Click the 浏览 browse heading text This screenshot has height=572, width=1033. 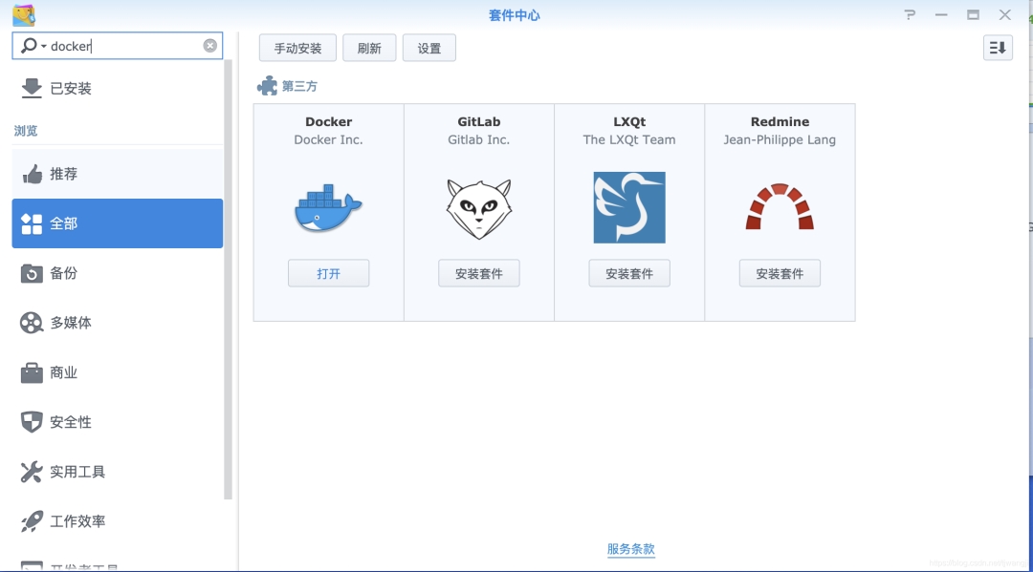pyautogui.click(x=26, y=130)
